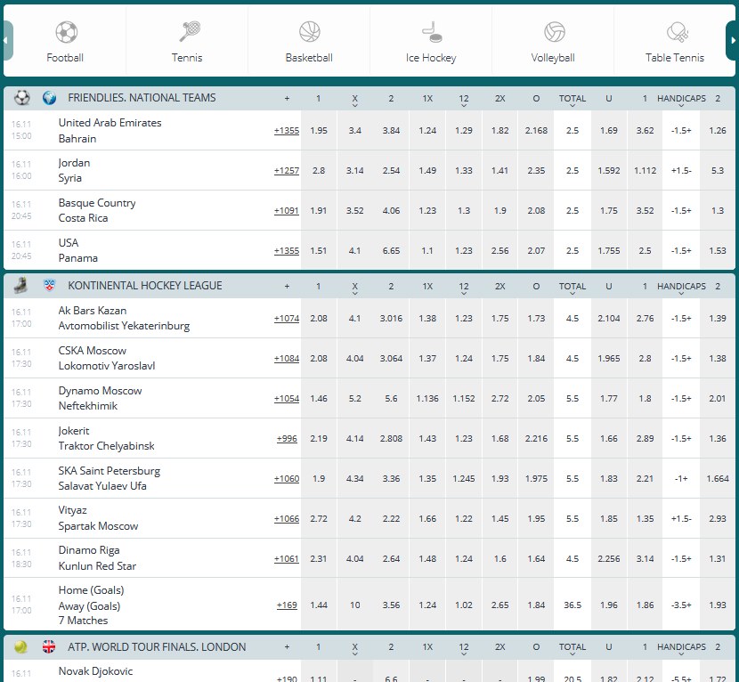The width and height of the screenshot is (739, 682).
Task: Click Novak Djokovic player name
Action: click(95, 671)
